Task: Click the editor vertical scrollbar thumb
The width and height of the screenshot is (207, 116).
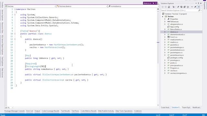Action: pyautogui.click(x=158, y=38)
